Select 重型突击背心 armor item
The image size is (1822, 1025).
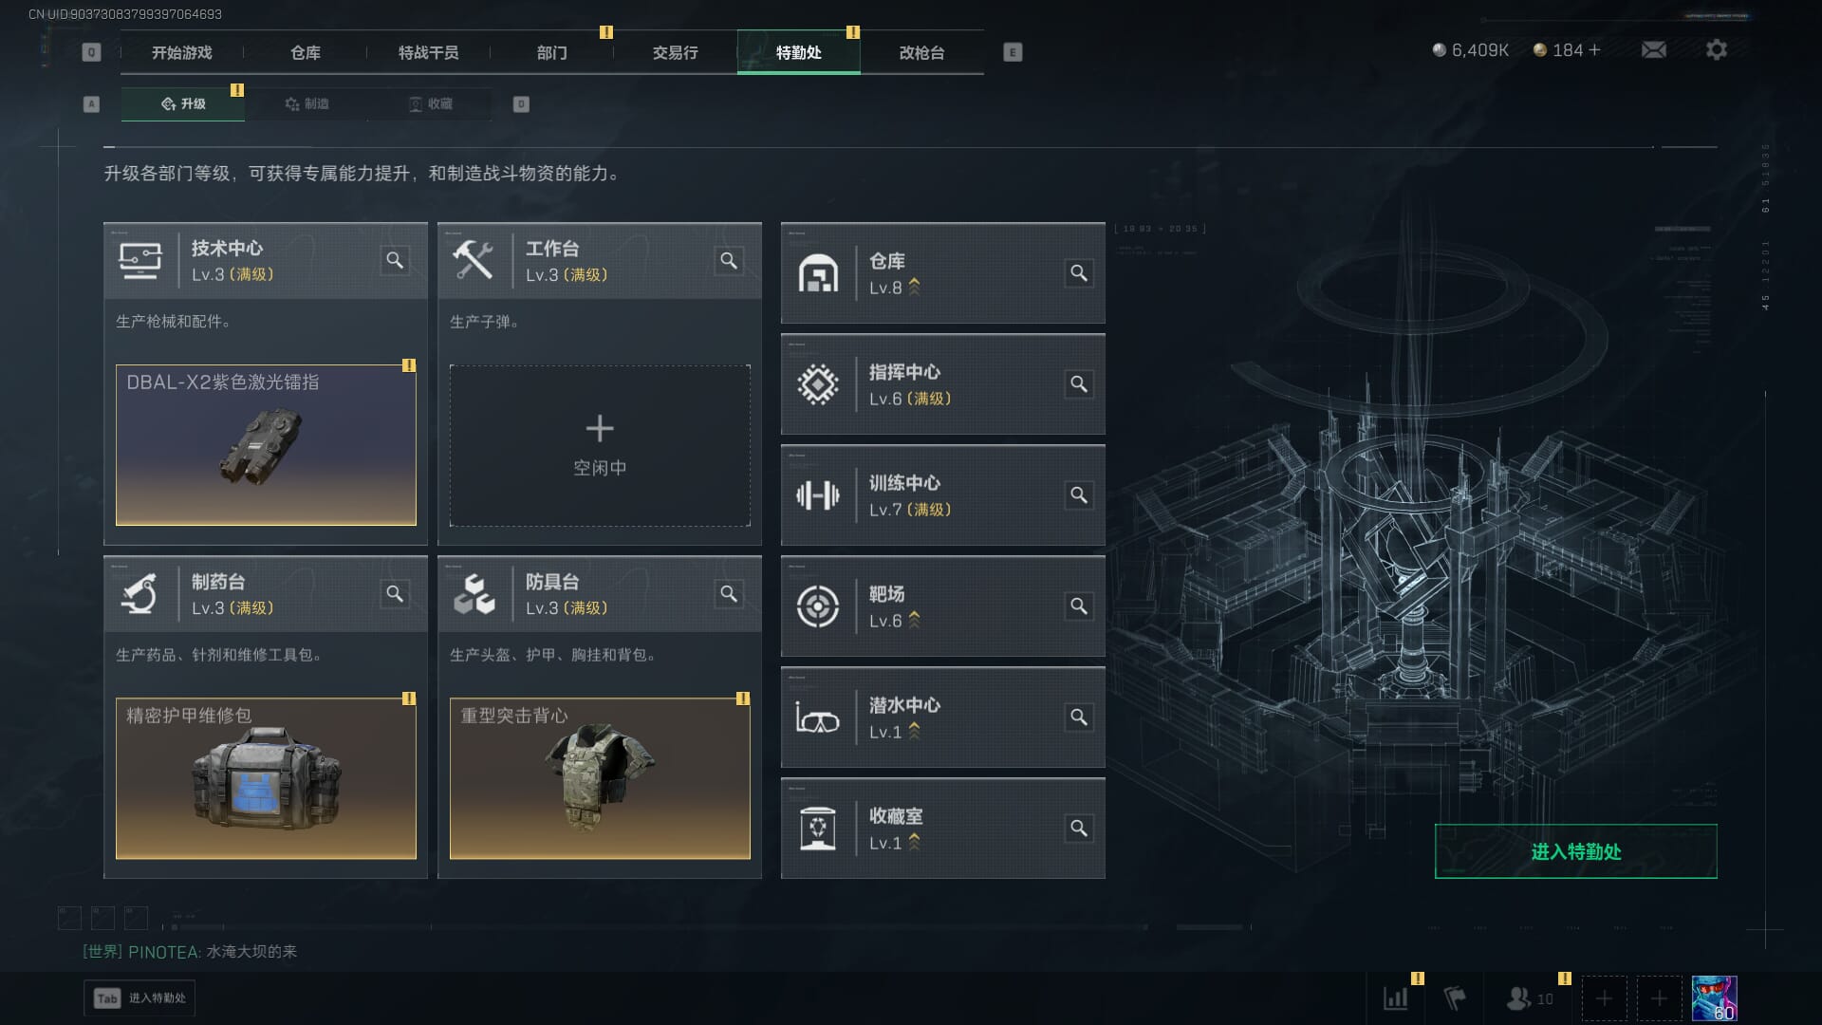point(600,778)
